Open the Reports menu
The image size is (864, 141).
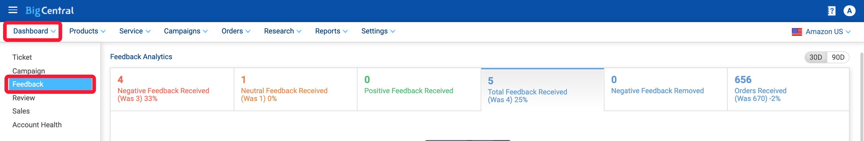pos(331,31)
